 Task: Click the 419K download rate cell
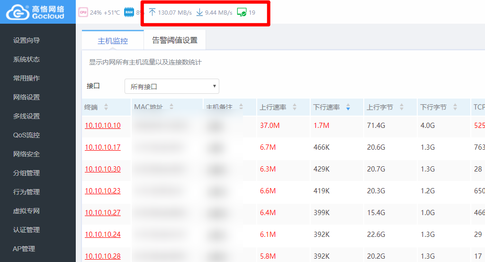coord(322,191)
